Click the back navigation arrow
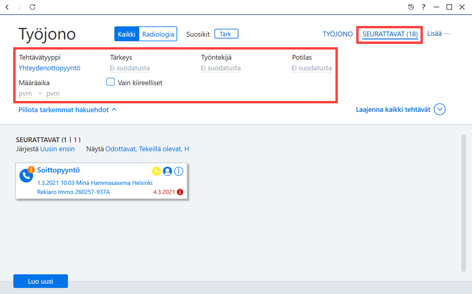The image size is (472, 294). pyautogui.click(x=7, y=7)
